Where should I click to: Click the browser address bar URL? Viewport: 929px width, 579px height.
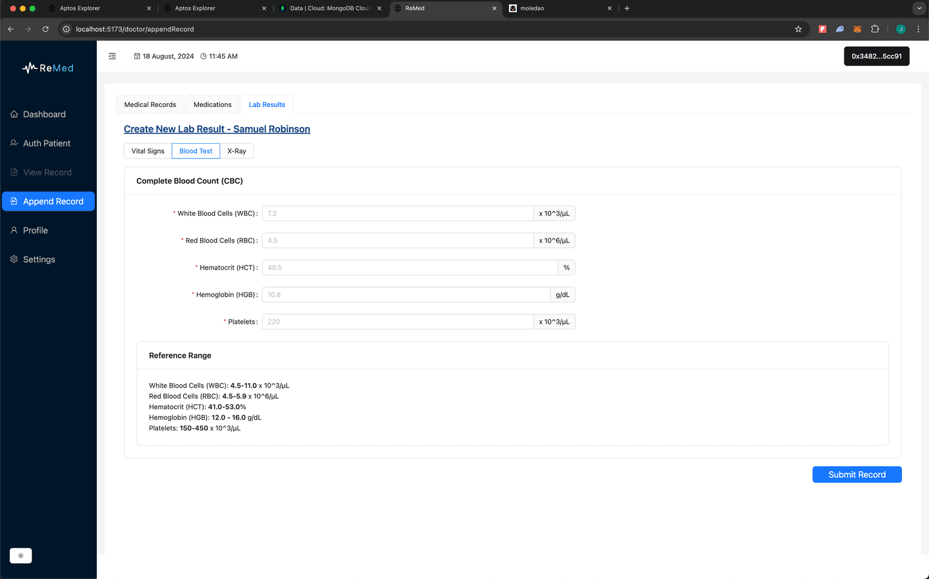point(135,29)
